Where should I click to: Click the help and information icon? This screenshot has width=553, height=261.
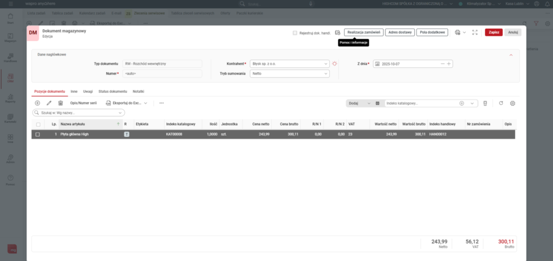point(338,32)
